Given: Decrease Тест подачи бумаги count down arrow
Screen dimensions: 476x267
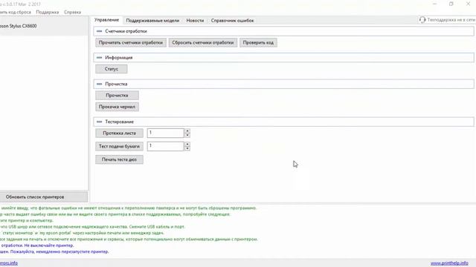Looking at the screenshot, I should 187,148.
